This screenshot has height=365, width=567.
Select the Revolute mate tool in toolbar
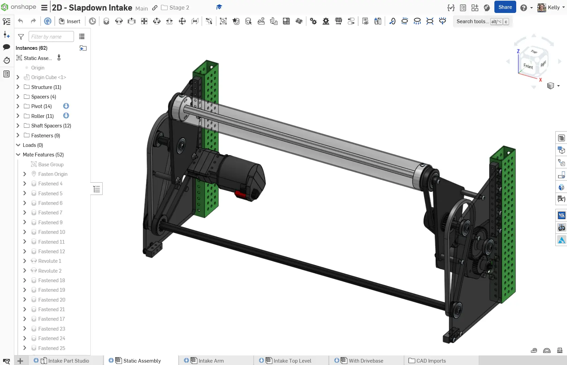pos(119,21)
